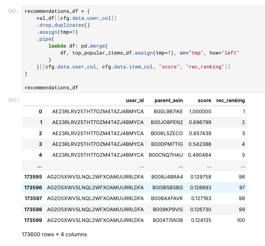The image size is (265, 246).
Task: Click score value 0.490484 in row 4
Action: click(200, 155)
